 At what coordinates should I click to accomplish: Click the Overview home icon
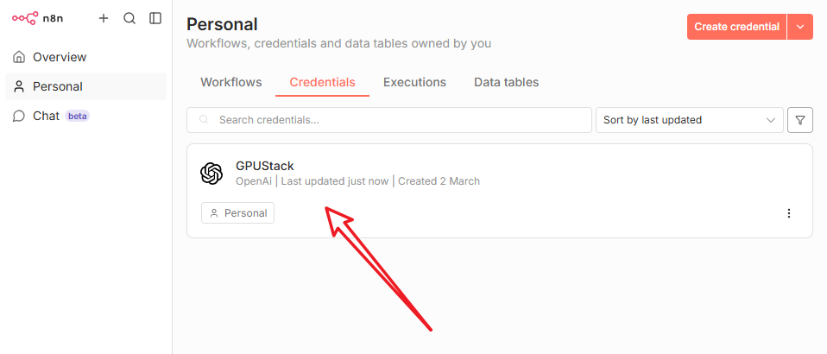(19, 57)
